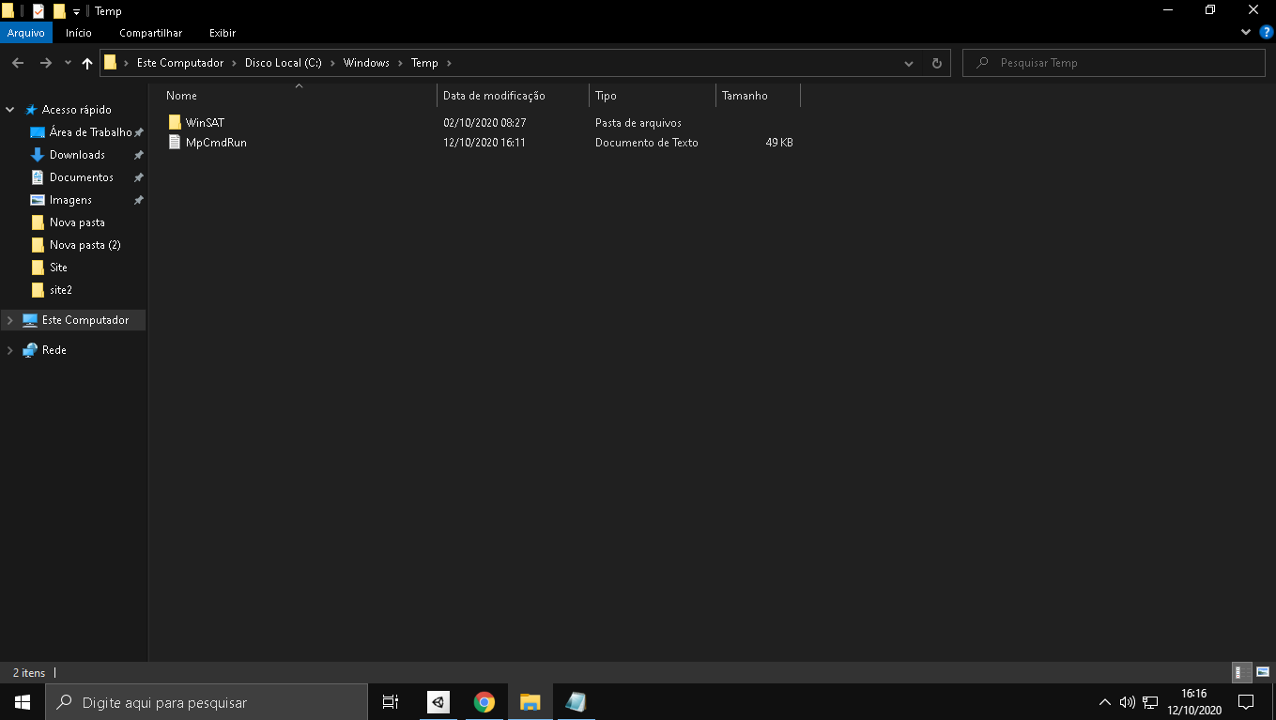The image size is (1276, 720).
Task: Refresh the Temp folder view
Action: [x=936, y=63]
